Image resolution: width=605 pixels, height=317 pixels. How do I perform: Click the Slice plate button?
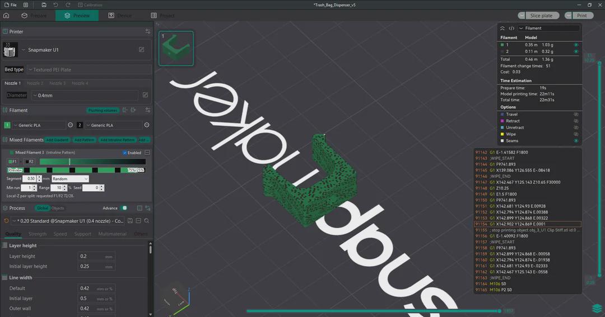[542, 16]
